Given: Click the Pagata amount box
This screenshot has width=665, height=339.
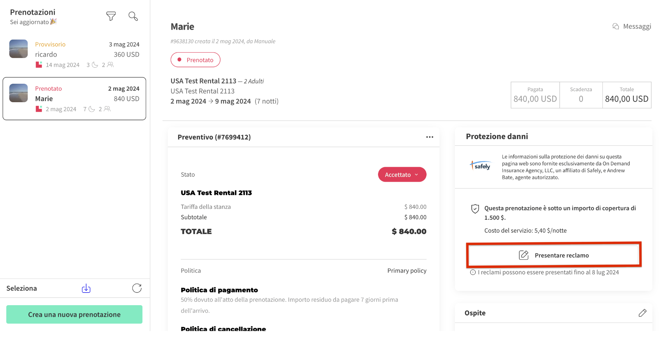Looking at the screenshot, I should point(535,95).
